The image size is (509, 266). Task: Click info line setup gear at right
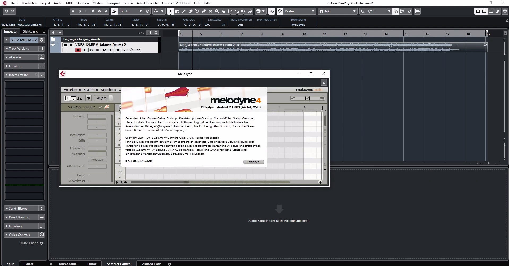[507, 21]
